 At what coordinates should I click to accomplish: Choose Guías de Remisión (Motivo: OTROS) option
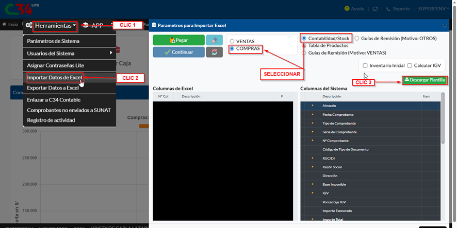pyautogui.click(x=357, y=39)
